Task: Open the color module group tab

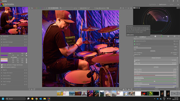Action: (x=162, y=36)
